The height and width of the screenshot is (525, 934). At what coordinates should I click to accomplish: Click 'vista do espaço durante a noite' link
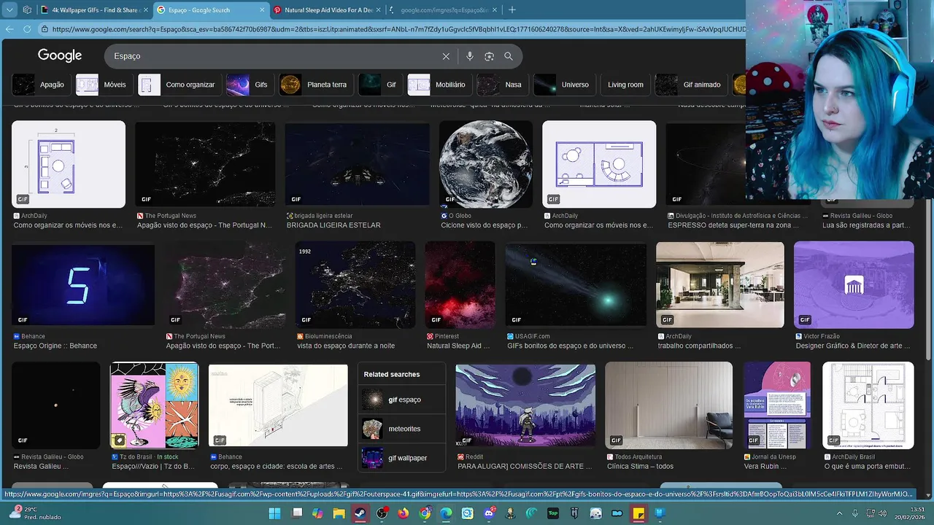[x=346, y=346]
